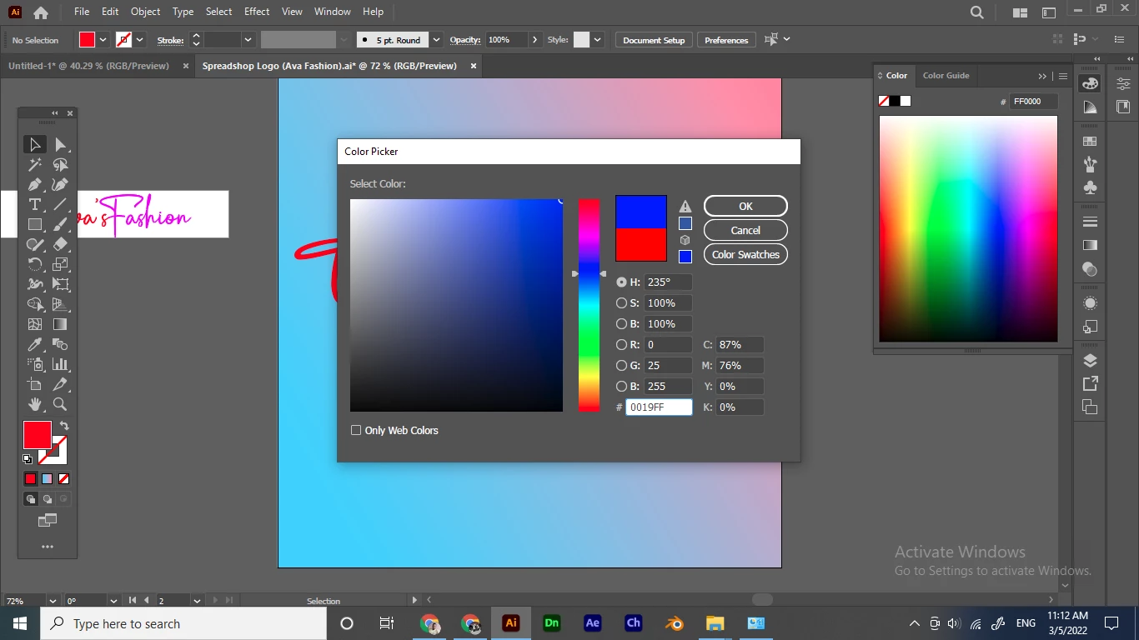Expand the brush definition dropdown
Viewport: 1139px width, 640px height.
coord(437,40)
